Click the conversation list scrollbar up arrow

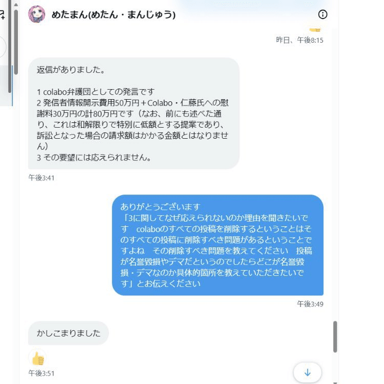point(16,5)
